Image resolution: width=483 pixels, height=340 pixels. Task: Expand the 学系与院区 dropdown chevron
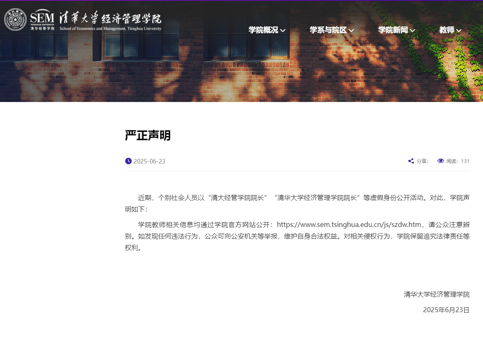351,30
